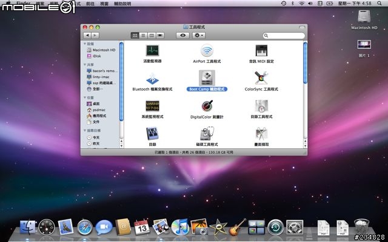The width and height of the screenshot is (388, 242).
Task: Open iPhoto from the Dock
Action: point(199,227)
